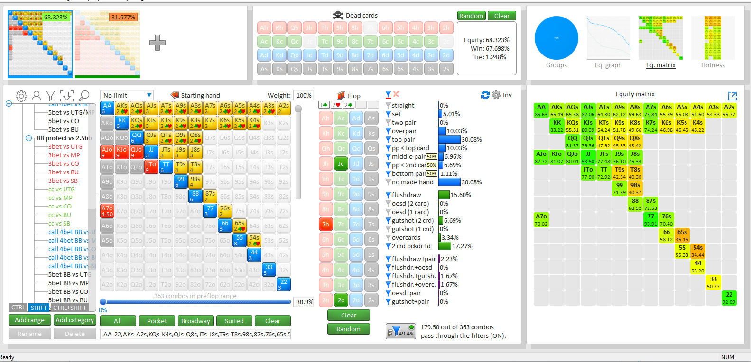Toggle the two pair filter funnel
The width and height of the screenshot is (751, 362).
388,123
